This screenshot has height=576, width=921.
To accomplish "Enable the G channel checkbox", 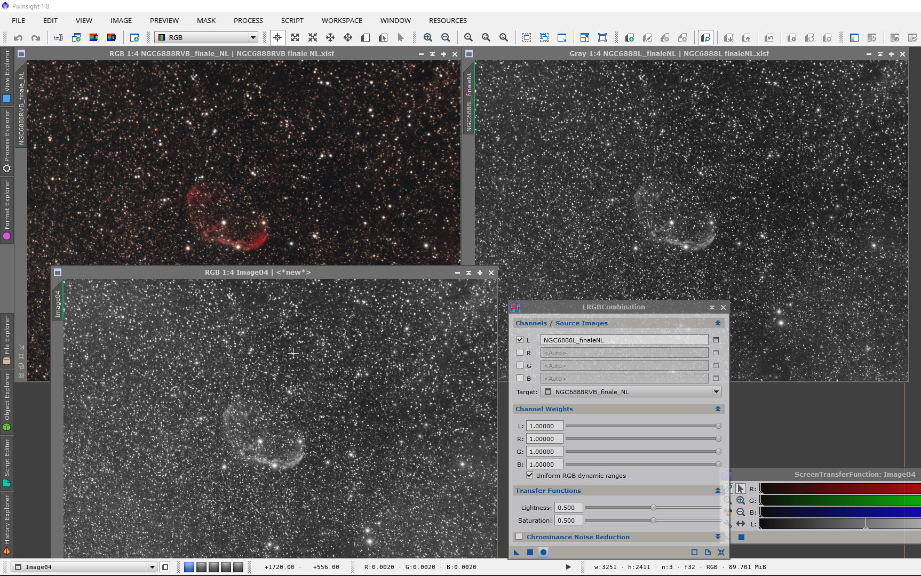I will point(520,365).
